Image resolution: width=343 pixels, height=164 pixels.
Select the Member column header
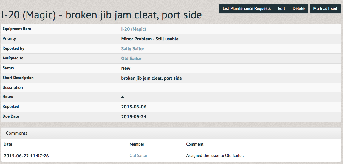point(137,144)
